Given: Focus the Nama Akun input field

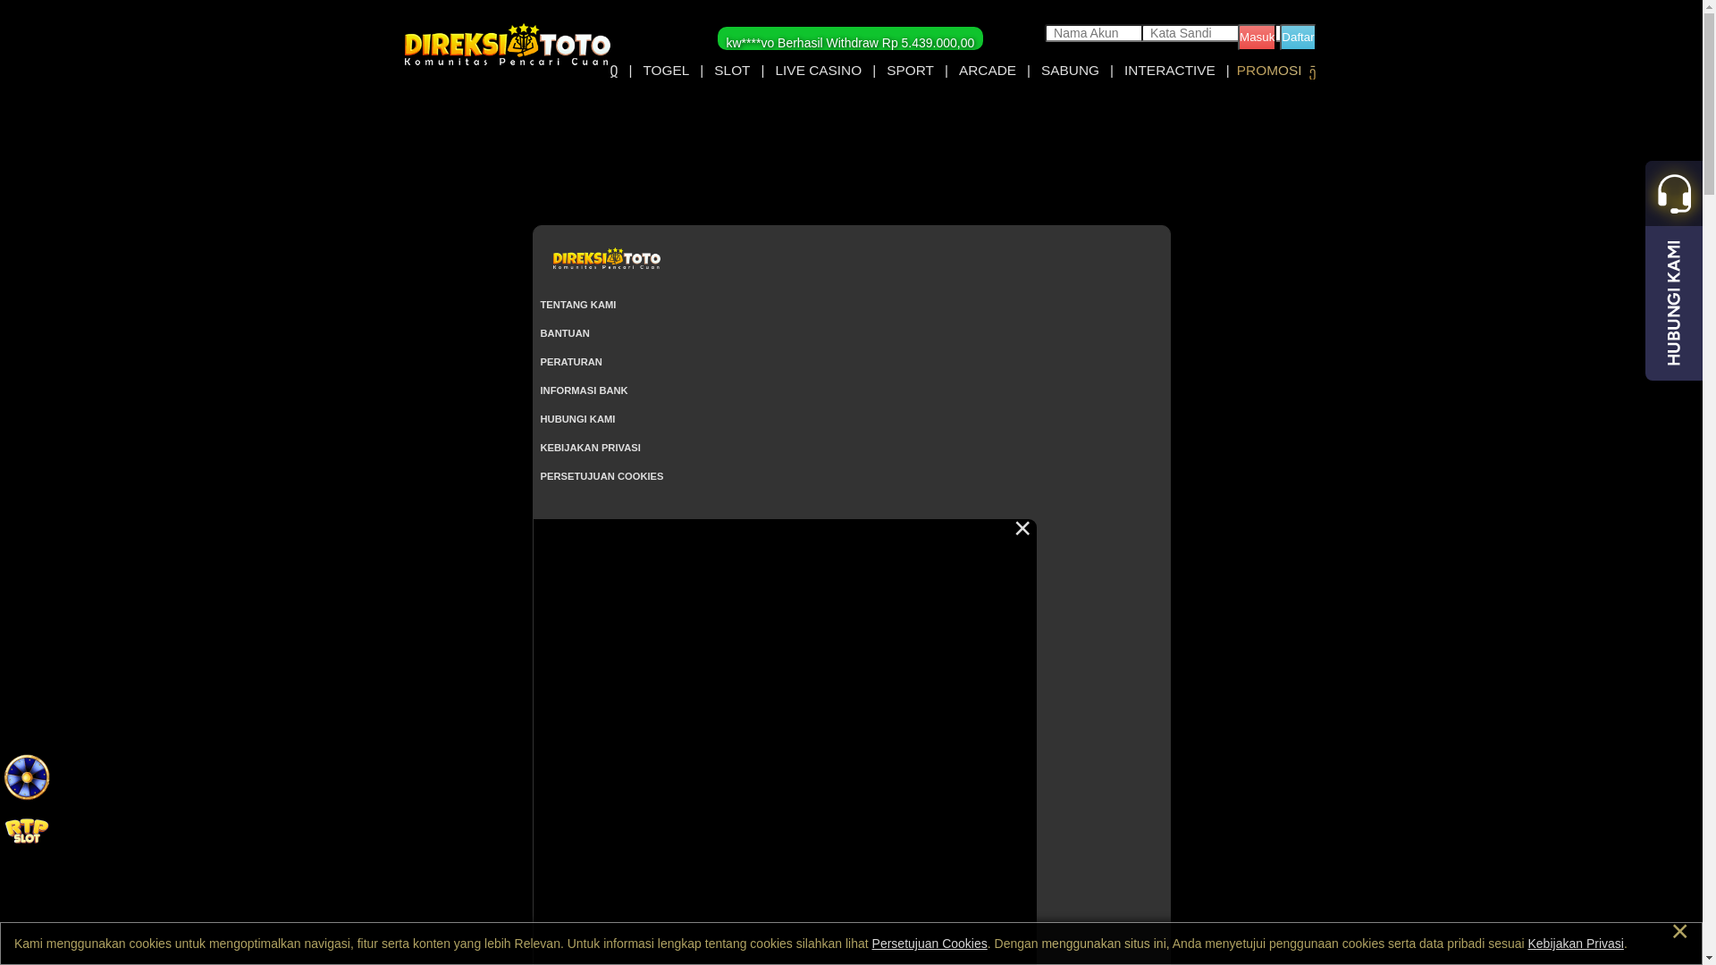Looking at the screenshot, I should click(x=1094, y=33).
